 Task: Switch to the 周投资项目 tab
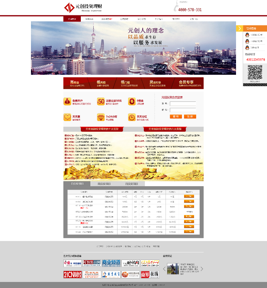tap(104, 184)
